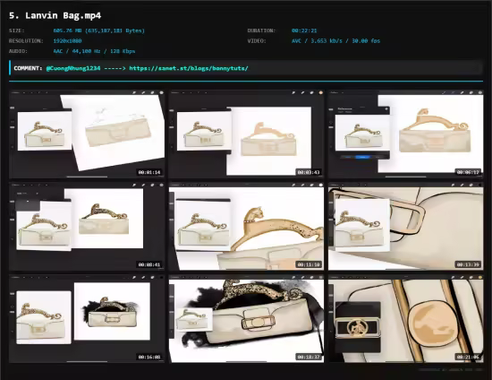Click the white color circle in 00:01:14 frame
492x380 pixels.
[161, 92]
